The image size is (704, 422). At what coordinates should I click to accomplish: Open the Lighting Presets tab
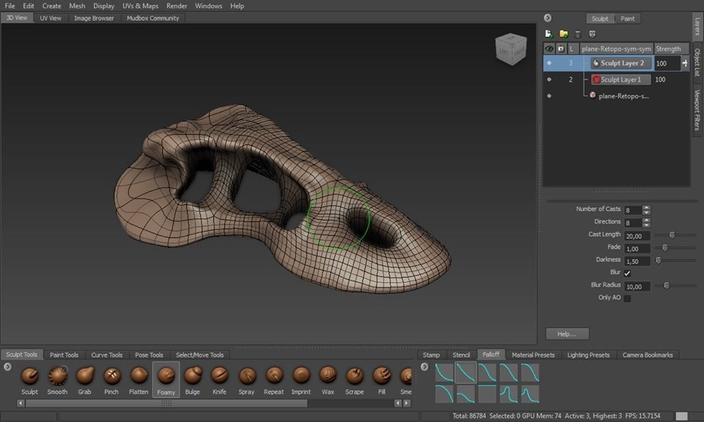point(588,355)
